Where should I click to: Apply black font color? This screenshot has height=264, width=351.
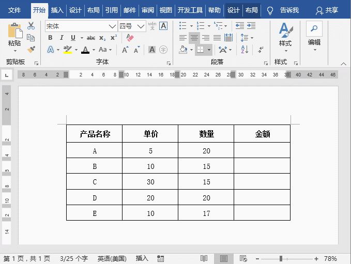85,50
